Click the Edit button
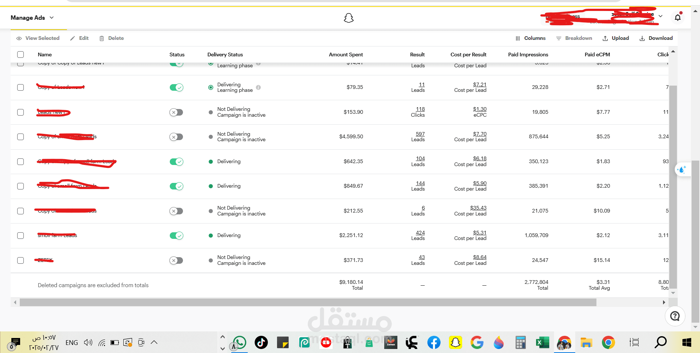This screenshot has height=353, width=700. [79, 38]
